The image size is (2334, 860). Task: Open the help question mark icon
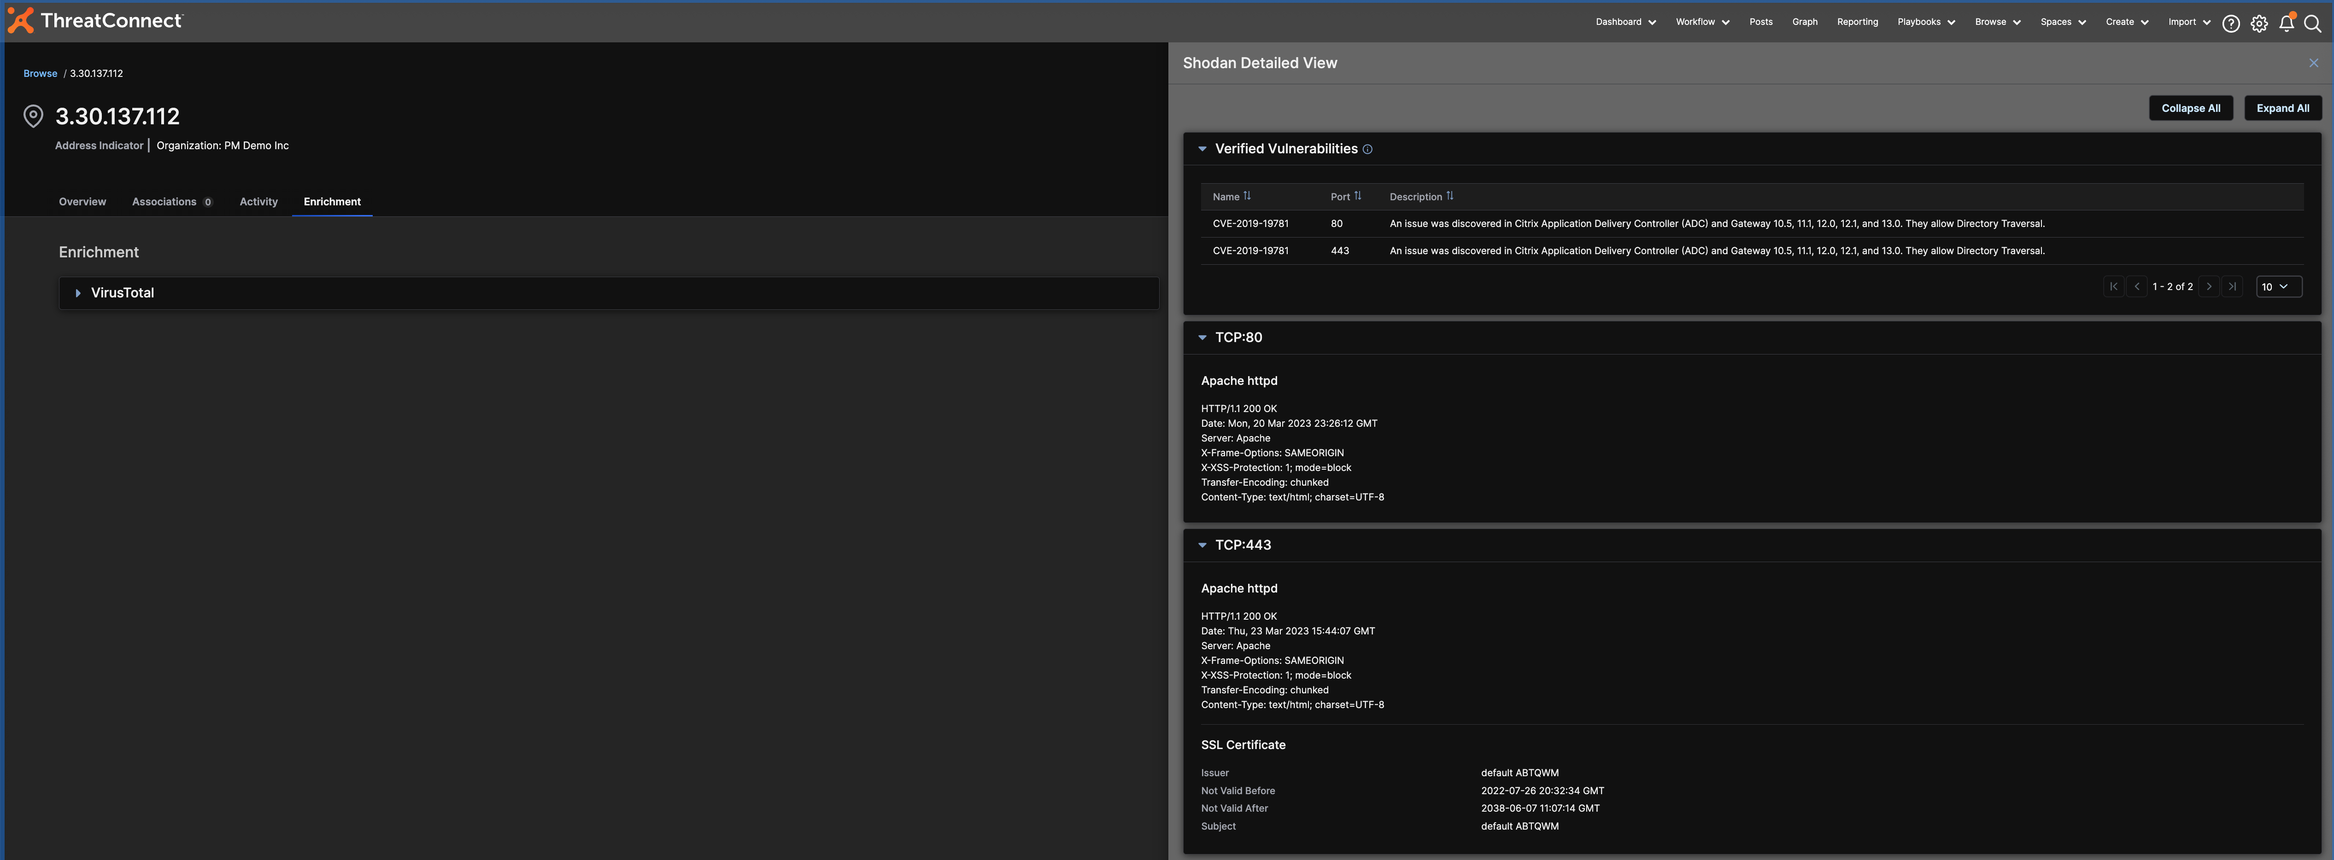pos(2231,23)
